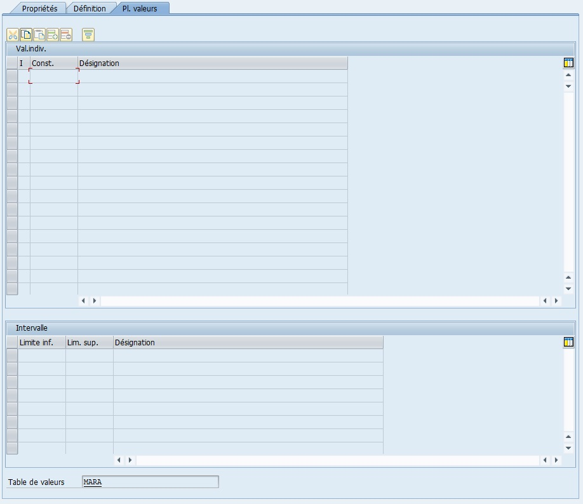Open the Définition tab
Screen dimensions: 583x504
pos(90,8)
